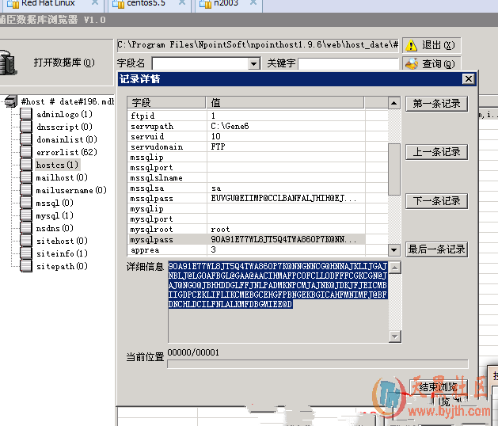The image size is (498, 426).
Task: Click the mailhost table icon
Action: click(x=27, y=178)
